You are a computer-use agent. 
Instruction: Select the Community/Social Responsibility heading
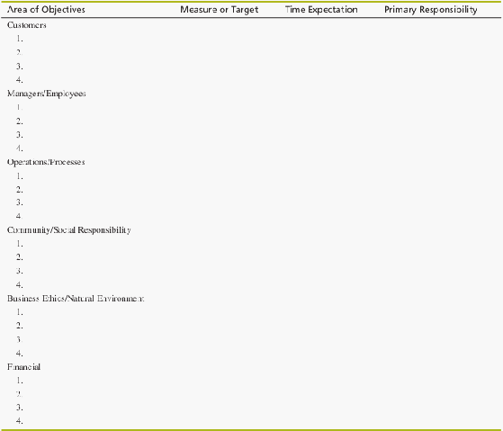pyautogui.click(x=69, y=230)
